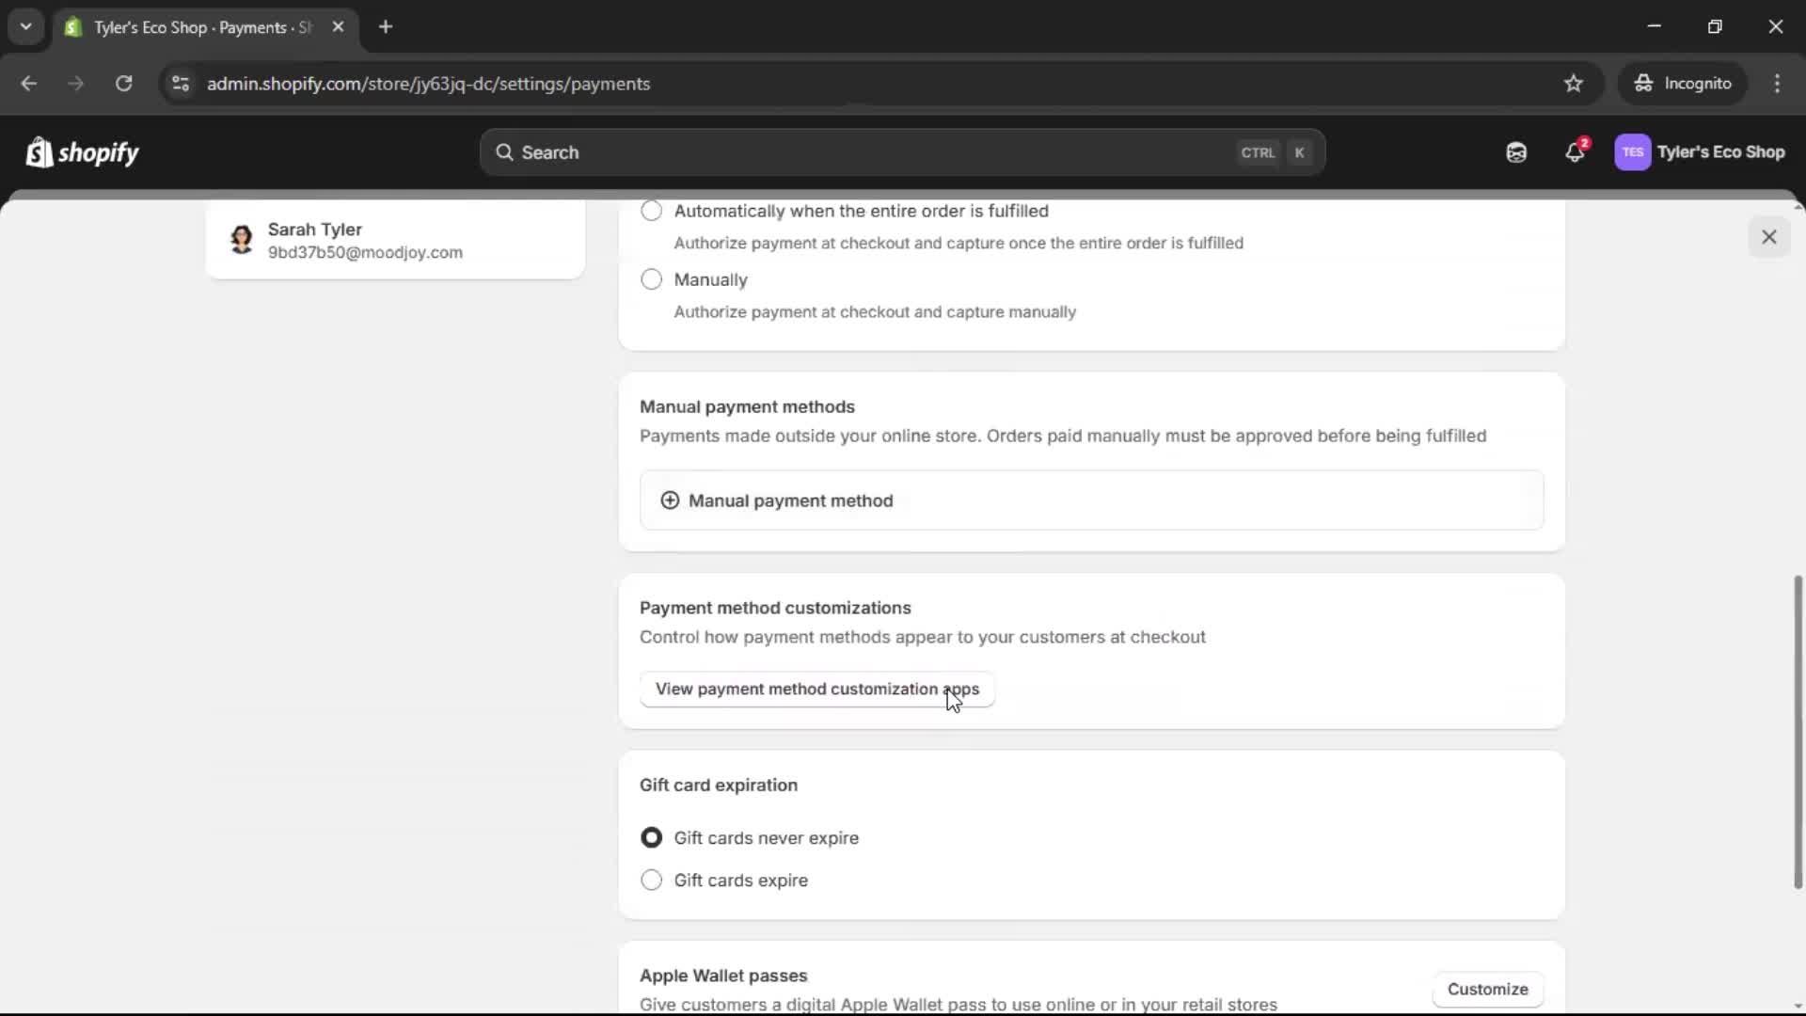Open Shopify notifications bell with badge
This screenshot has height=1016, width=1806.
pyautogui.click(x=1576, y=151)
